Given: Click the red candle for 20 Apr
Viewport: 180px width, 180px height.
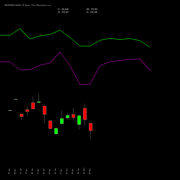Looking at the screenshot, I should click(33, 106).
